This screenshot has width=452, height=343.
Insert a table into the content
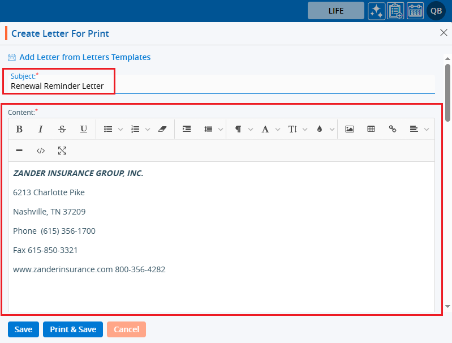(371, 129)
